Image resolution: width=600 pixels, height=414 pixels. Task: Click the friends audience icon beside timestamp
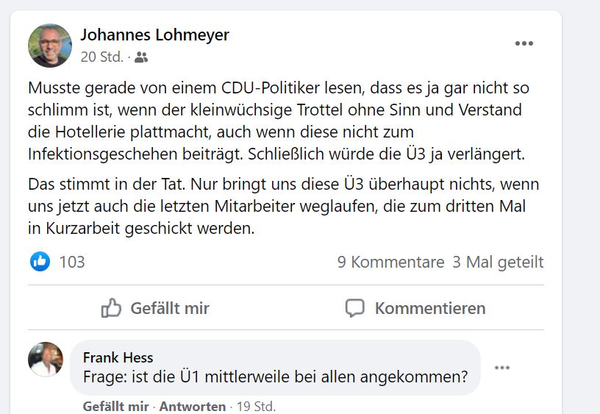pos(142,57)
